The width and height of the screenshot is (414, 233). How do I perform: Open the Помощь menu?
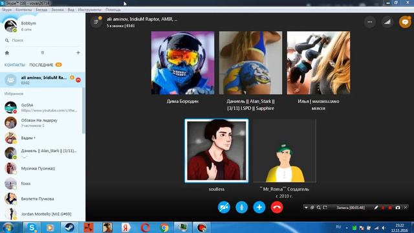pos(113,10)
